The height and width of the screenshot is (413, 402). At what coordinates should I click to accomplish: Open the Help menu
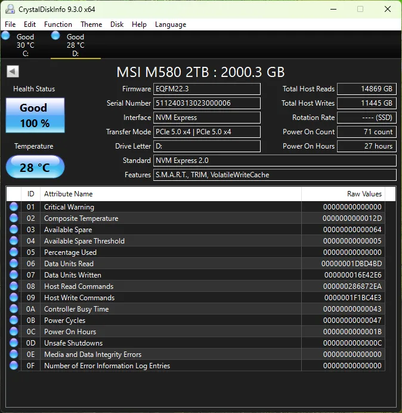point(139,24)
